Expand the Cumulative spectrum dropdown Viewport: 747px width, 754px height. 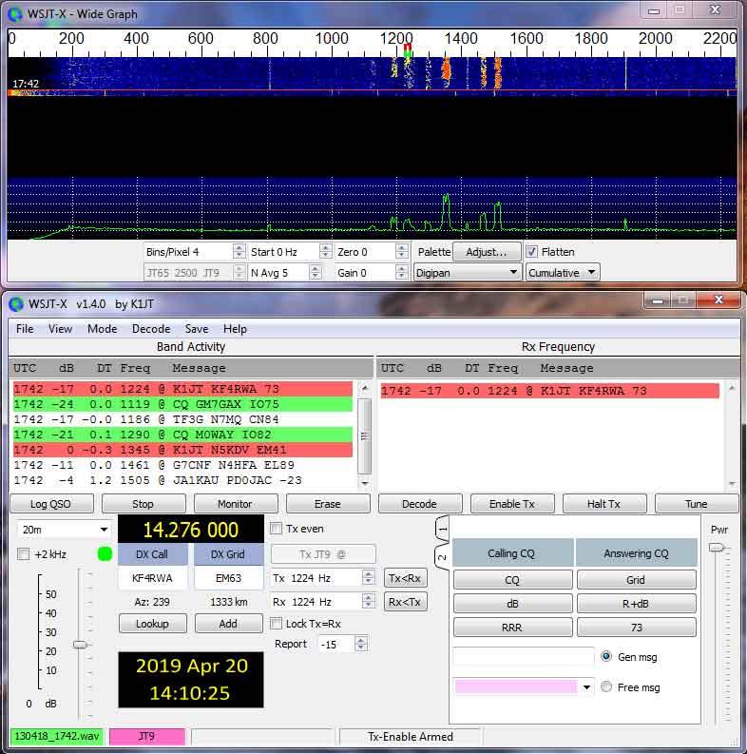coord(563,273)
